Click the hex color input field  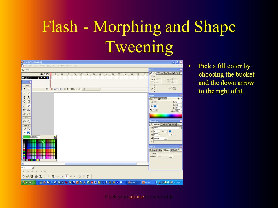[35, 137]
